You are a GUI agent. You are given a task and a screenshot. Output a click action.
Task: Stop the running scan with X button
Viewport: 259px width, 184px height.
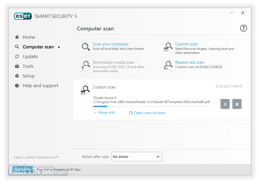(237, 104)
